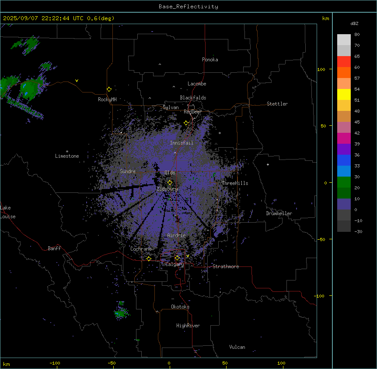Click the yellow marker south of RedDeer
Image resolution: width=377 pixels, height=369 pixels.
click(186, 123)
